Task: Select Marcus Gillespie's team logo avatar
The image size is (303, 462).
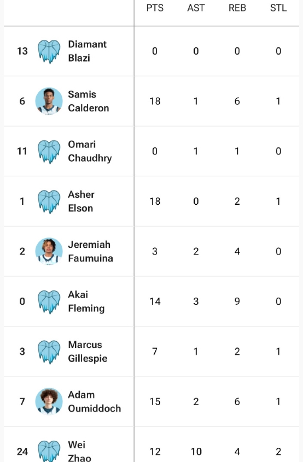Action: point(49,352)
